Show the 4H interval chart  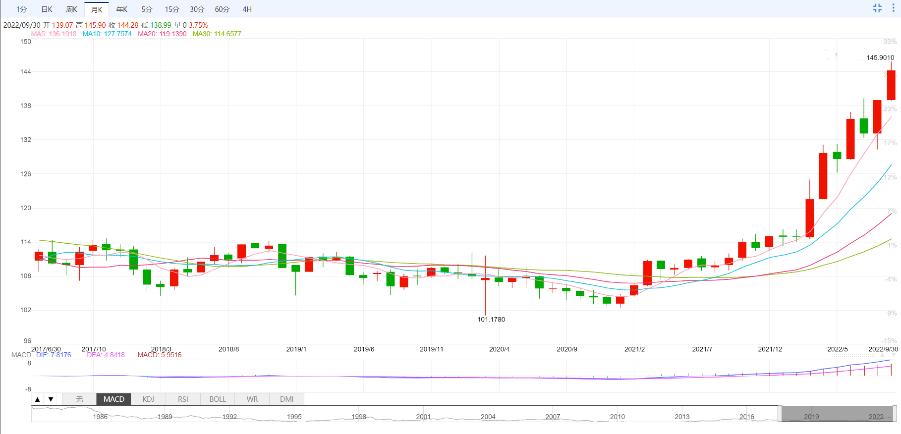click(x=247, y=9)
